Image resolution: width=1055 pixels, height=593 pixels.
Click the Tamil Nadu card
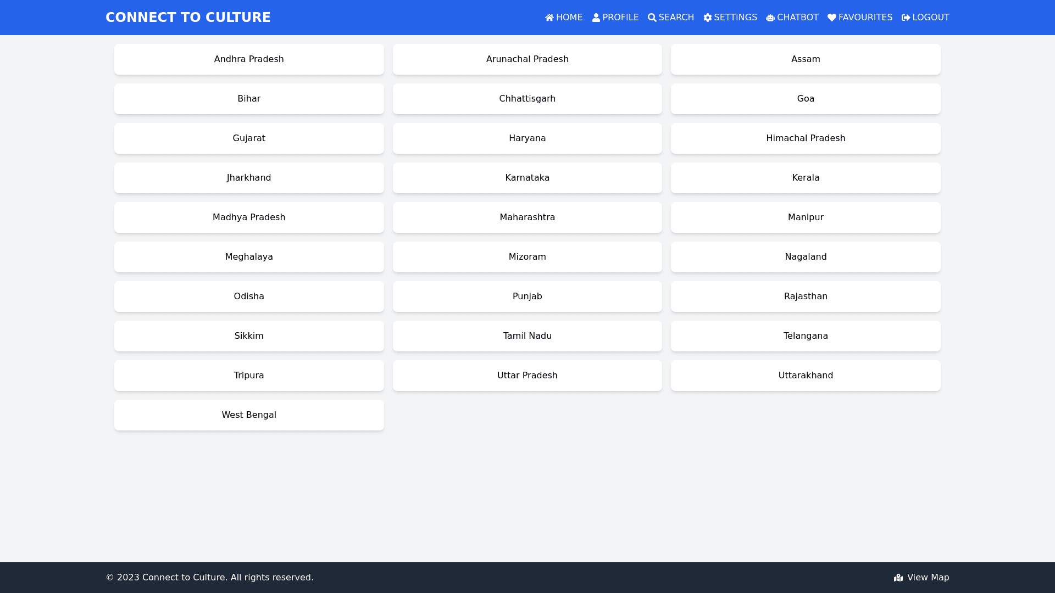[527, 336]
